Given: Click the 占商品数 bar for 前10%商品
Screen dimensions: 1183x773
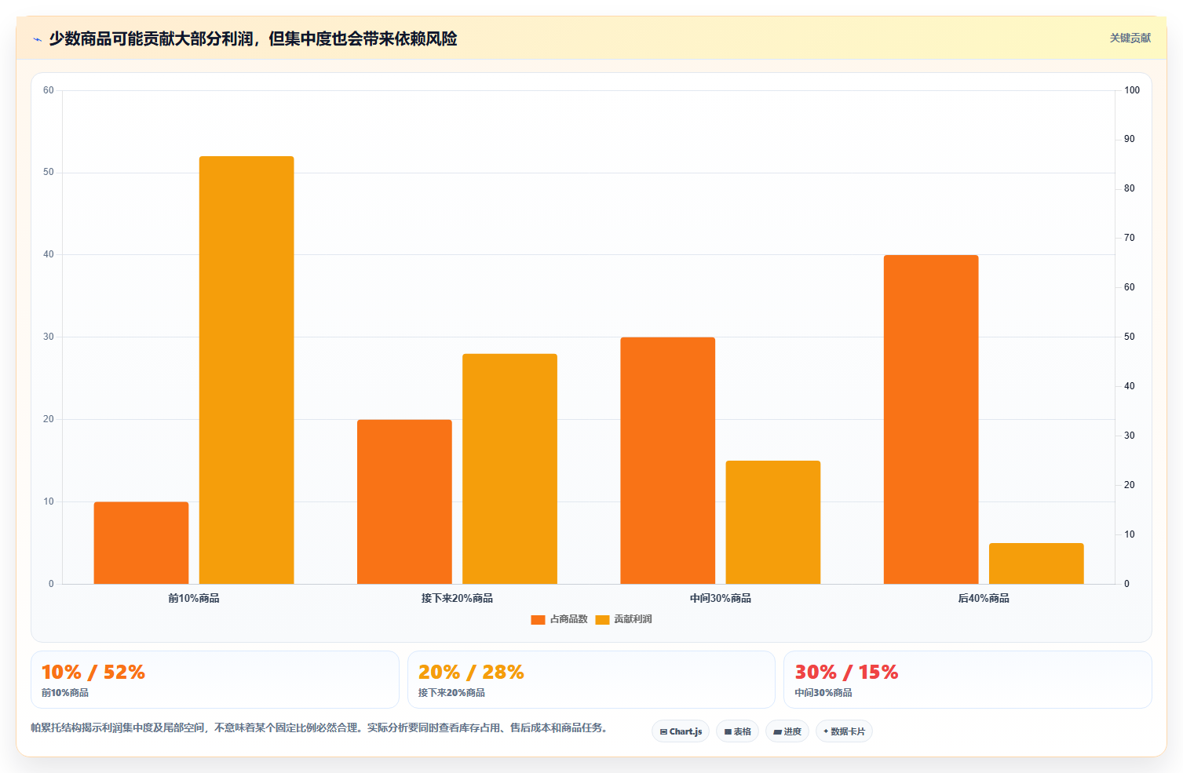Looking at the screenshot, I should click(141, 543).
